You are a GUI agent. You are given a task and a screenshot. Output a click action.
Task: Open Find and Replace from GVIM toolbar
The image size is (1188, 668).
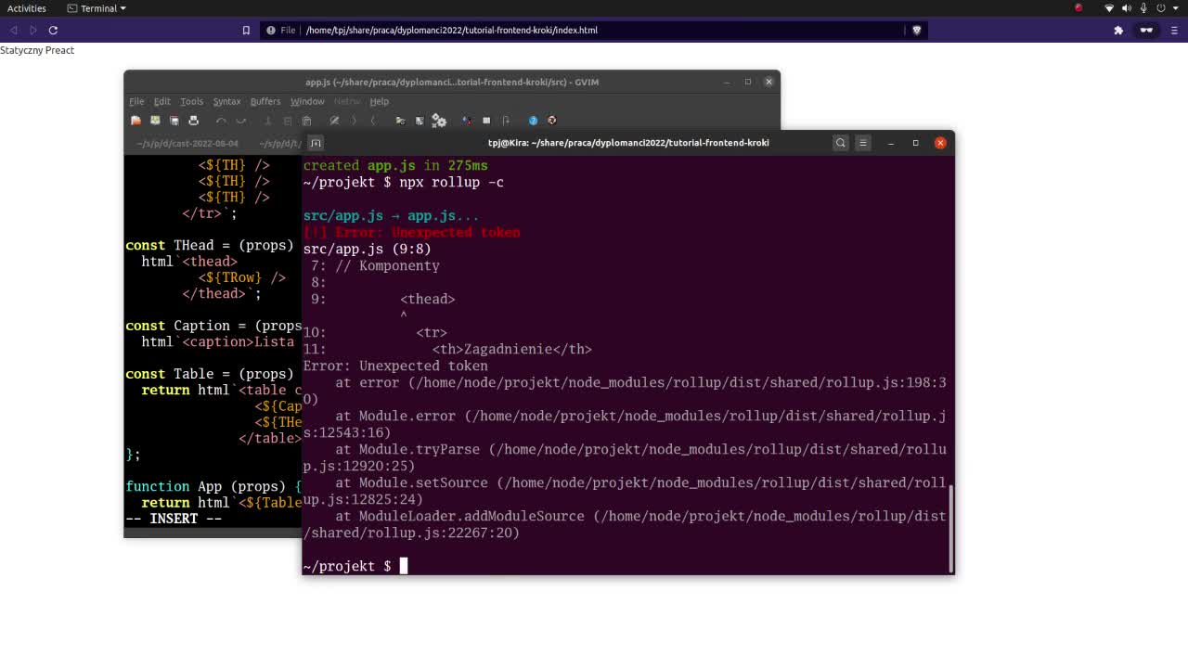[334, 121]
